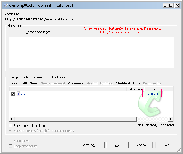Screen dimensions: 183x154
Task: Click the new version available notice
Action: coord(123,30)
